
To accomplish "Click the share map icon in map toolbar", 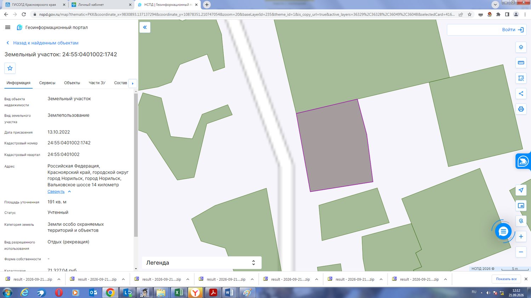I will (521, 94).
